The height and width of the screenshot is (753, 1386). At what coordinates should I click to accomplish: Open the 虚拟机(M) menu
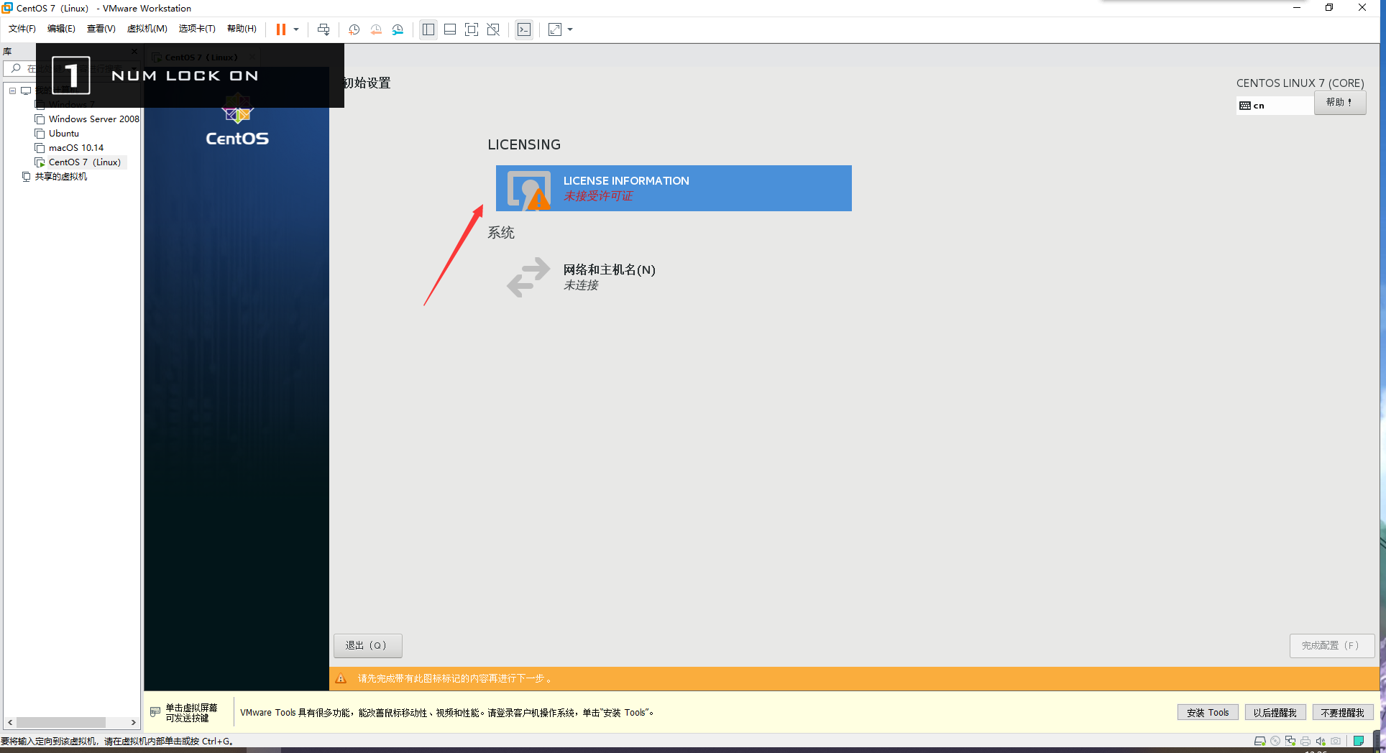coord(147,29)
